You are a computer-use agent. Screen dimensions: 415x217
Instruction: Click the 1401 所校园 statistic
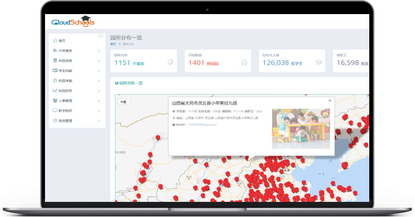coord(203,63)
